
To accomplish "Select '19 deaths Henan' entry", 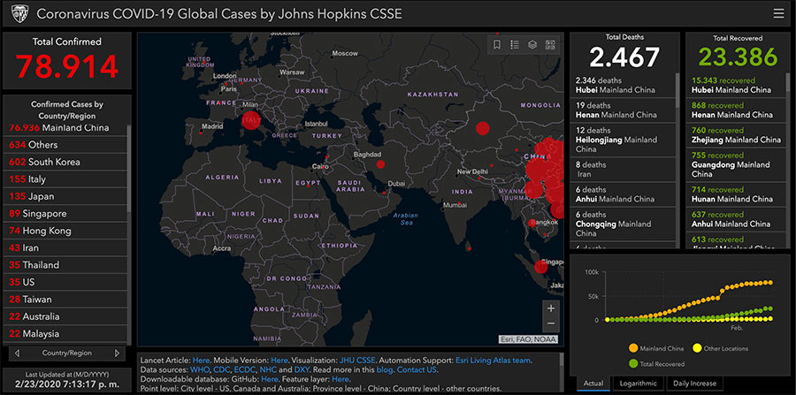I will tap(623, 110).
